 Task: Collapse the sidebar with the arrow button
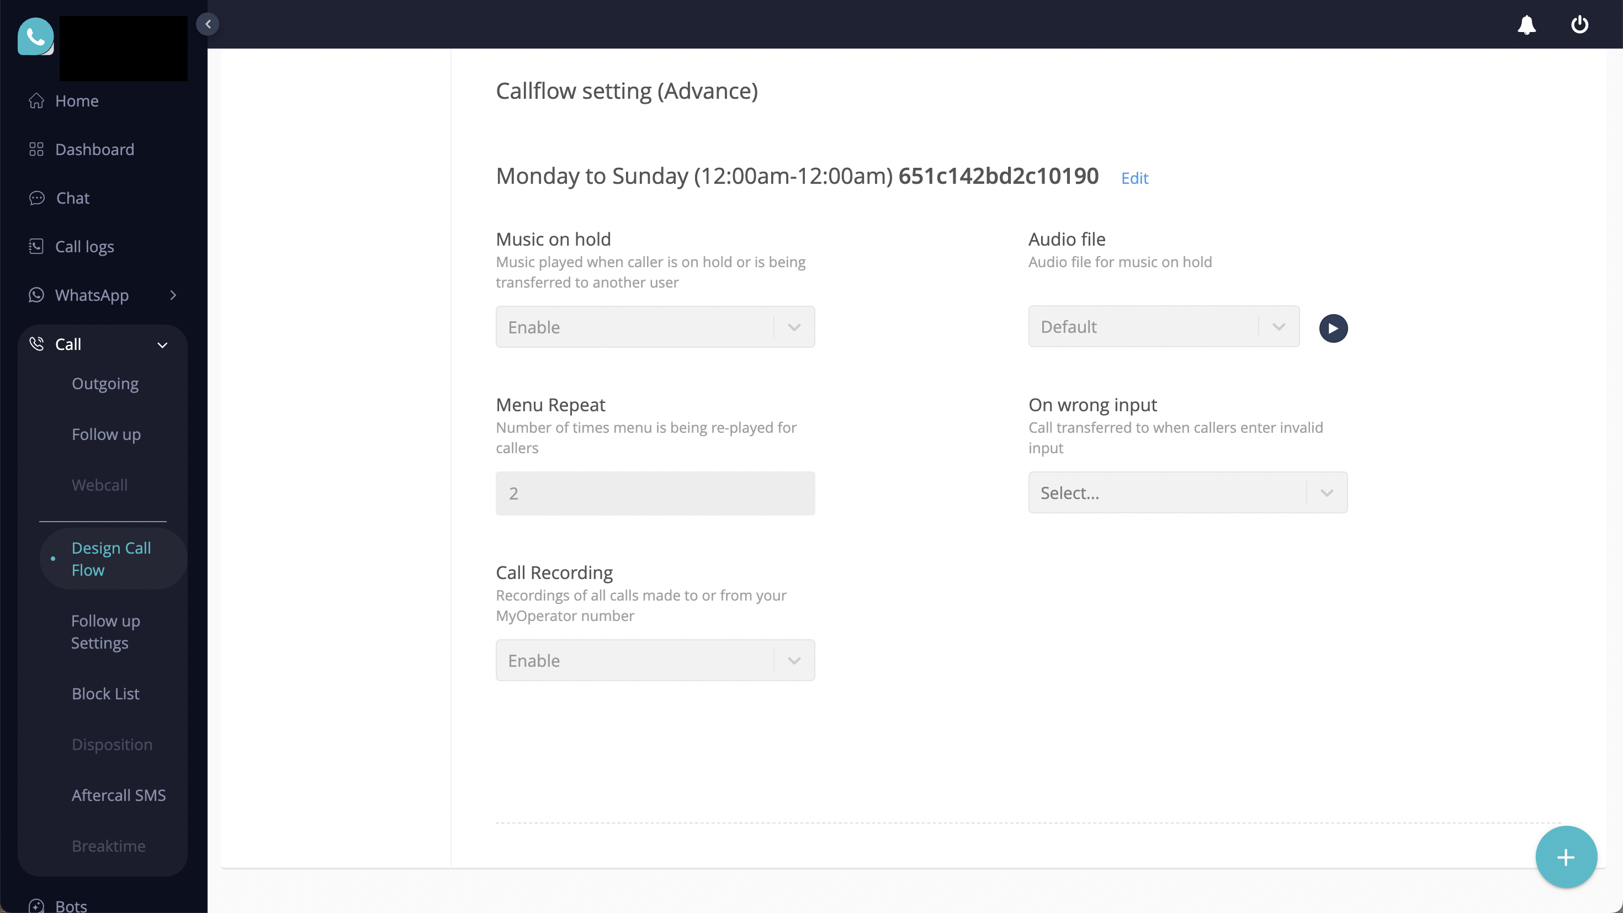pyautogui.click(x=208, y=24)
